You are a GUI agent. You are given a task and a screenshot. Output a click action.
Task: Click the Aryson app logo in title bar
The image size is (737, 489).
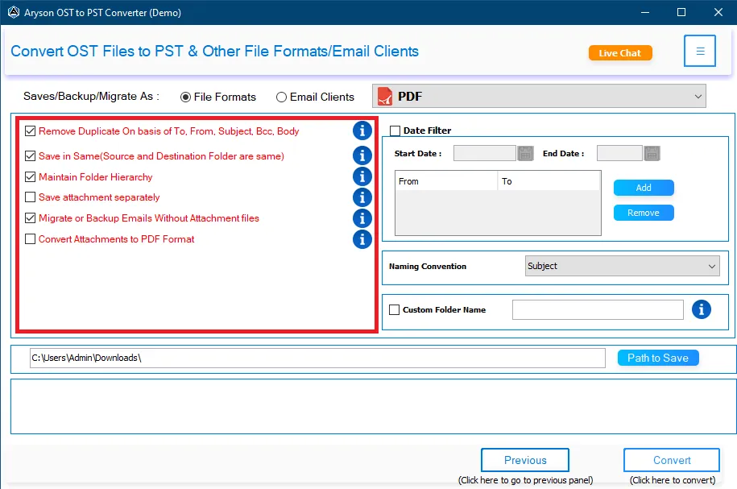(x=14, y=12)
